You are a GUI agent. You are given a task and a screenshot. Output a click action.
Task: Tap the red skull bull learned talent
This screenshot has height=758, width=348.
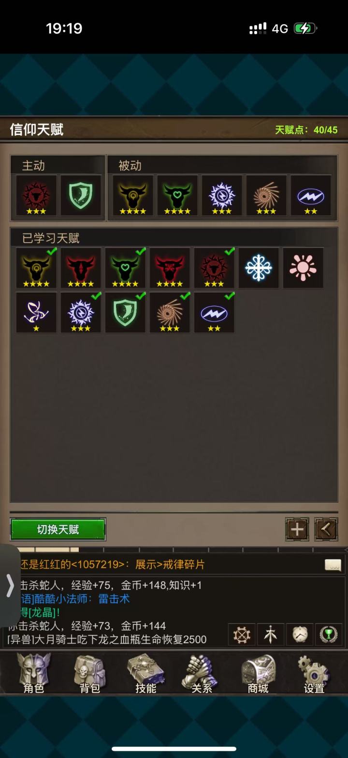point(170,268)
